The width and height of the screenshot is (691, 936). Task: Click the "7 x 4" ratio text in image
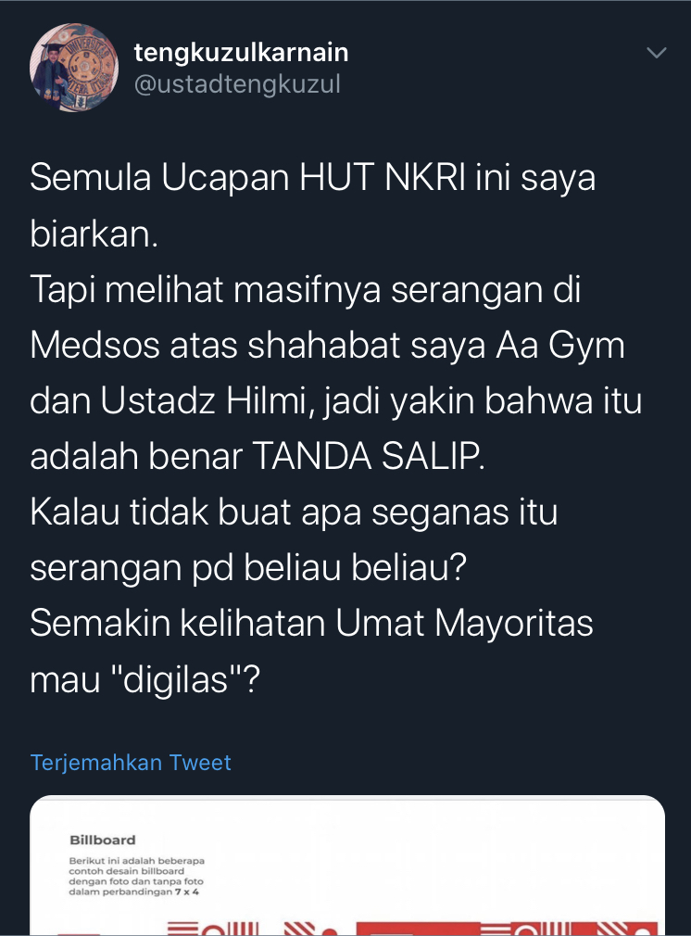[x=187, y=892]
